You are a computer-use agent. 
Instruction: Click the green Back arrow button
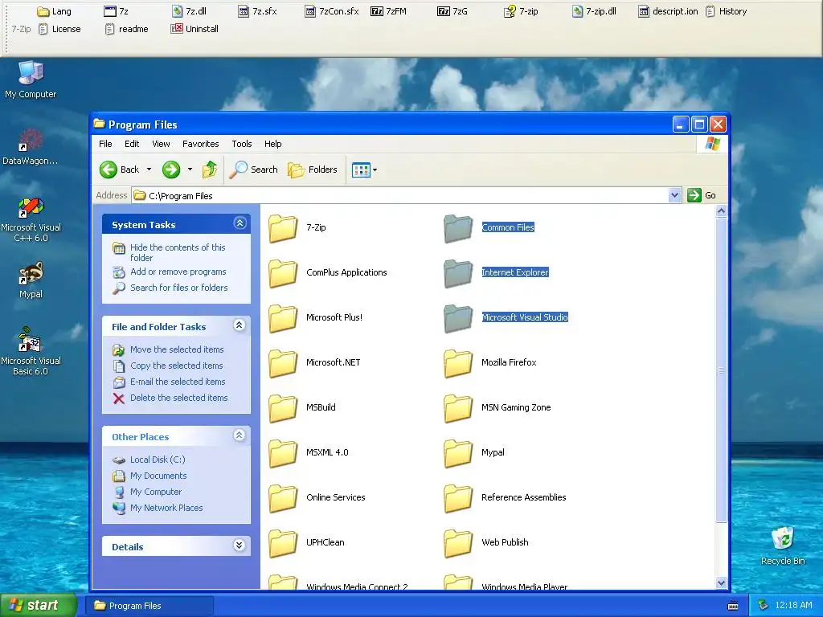120,170
